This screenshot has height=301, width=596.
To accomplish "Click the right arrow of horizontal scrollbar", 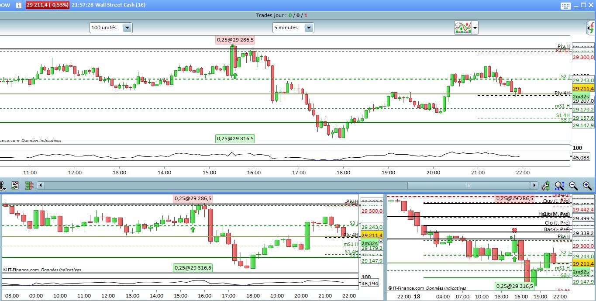I will click(533, 185).
